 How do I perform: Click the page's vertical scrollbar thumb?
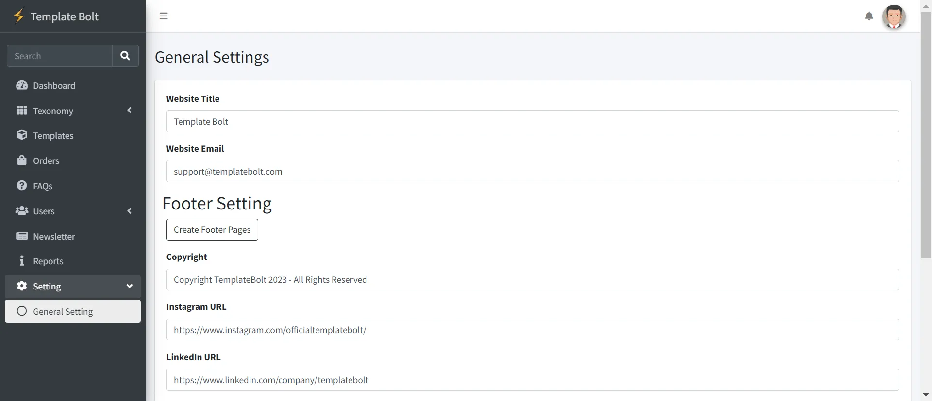(x=926, y=136)
